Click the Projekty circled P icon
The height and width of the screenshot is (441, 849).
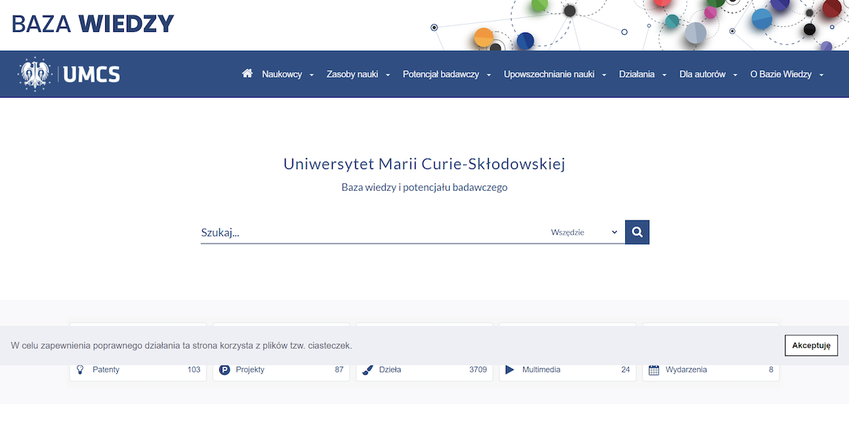(x=224, y=369)
